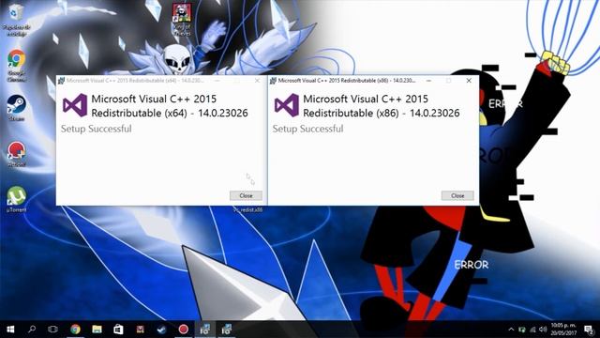This screenshot has height=338, width=600.
Task: Select the Steam desktop shortcut
Action: tap(16, 108)
